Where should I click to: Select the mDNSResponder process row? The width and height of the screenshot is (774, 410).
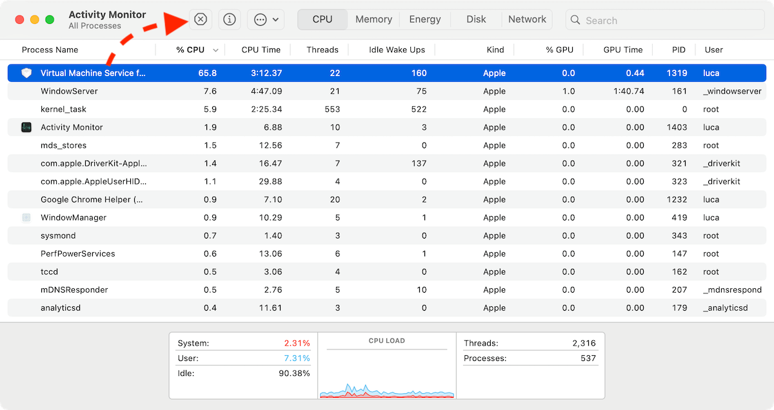(x=74, y=289)
